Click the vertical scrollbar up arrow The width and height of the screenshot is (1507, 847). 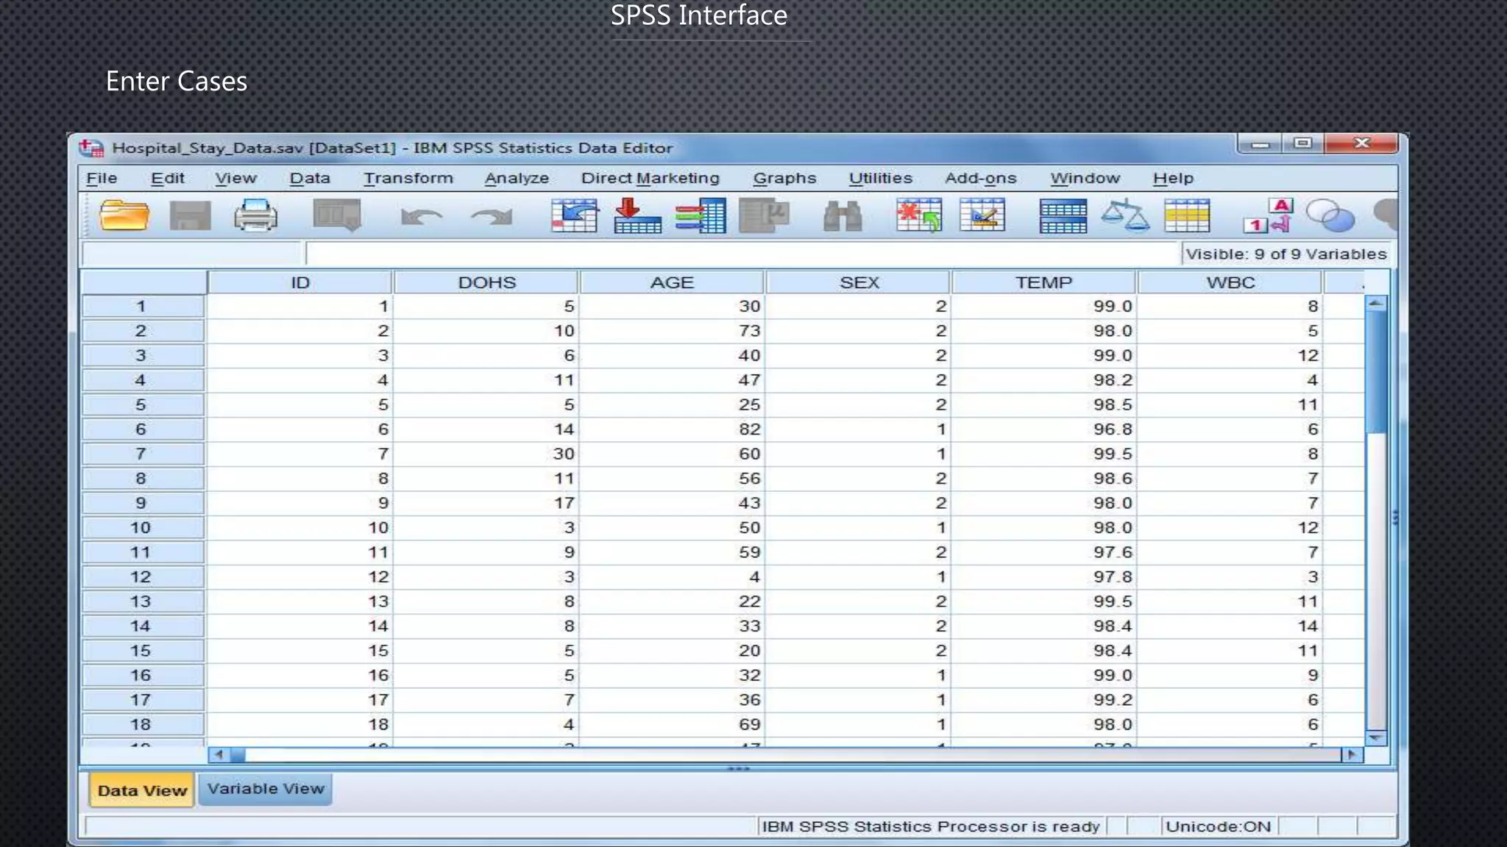coord(1376,303)
